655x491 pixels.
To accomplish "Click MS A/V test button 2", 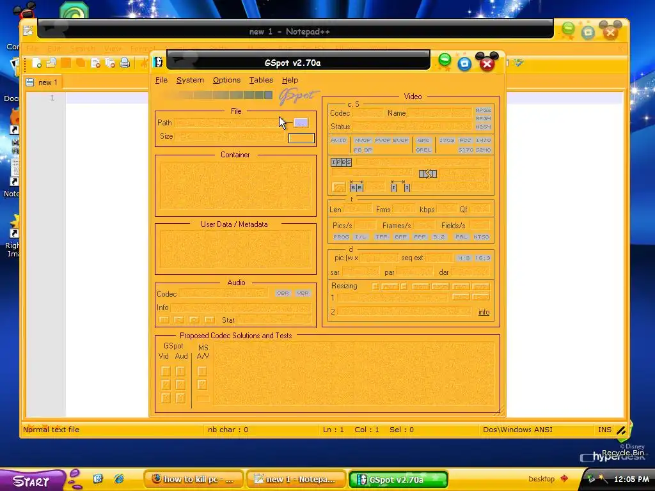I will pyautogui.click(x=201, y=384).
